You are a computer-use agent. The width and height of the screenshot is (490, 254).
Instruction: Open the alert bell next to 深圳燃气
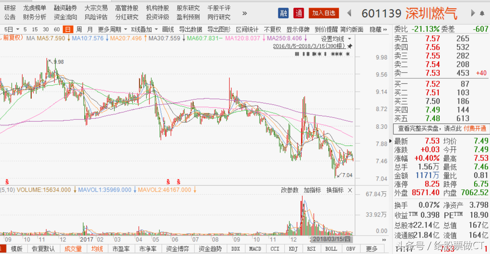click(482, 13)
